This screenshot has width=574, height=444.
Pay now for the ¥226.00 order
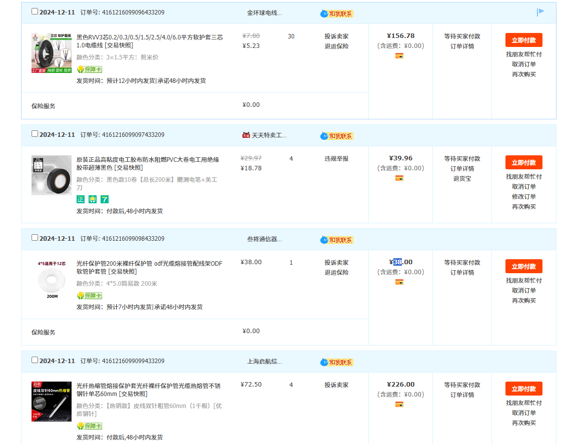[x=523, y=389]
